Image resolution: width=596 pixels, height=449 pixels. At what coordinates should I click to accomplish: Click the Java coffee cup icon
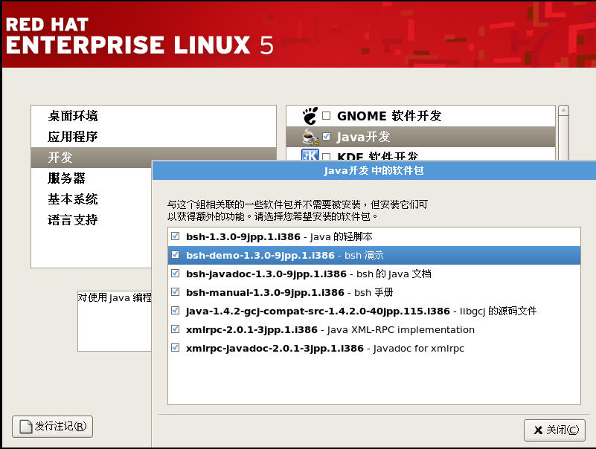point(310,137)
